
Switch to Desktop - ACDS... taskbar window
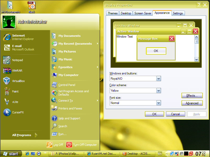(x=138, y=154)
